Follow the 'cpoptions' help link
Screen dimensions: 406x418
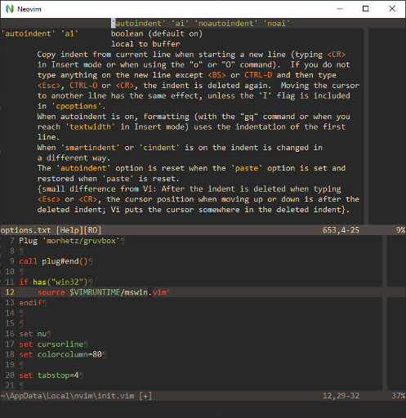76,106
